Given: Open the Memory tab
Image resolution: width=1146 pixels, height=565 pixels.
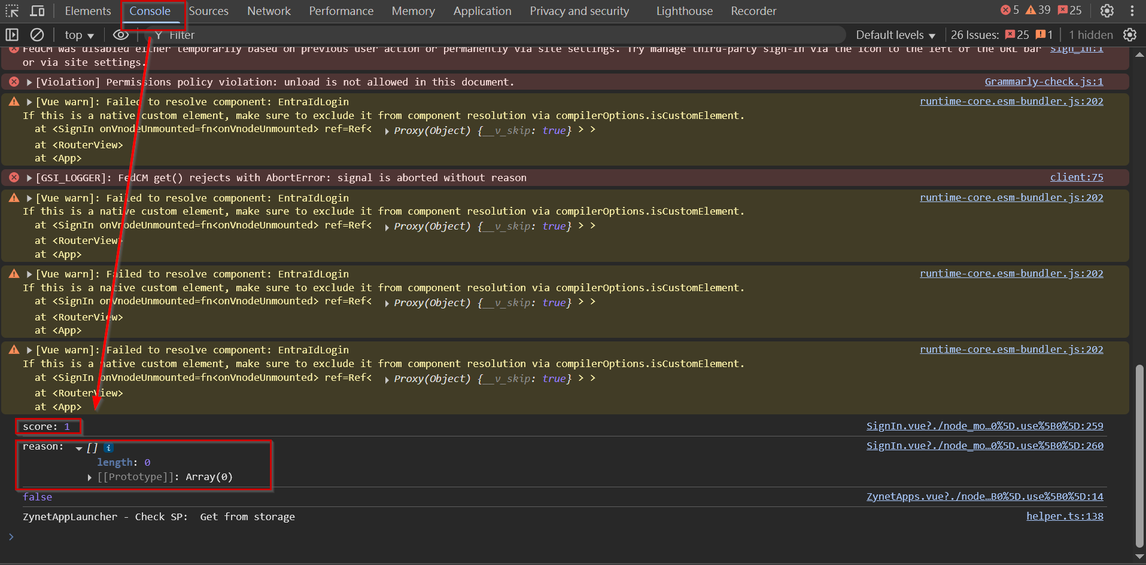Looking at the screenshot, I should (x=413, y=11).
